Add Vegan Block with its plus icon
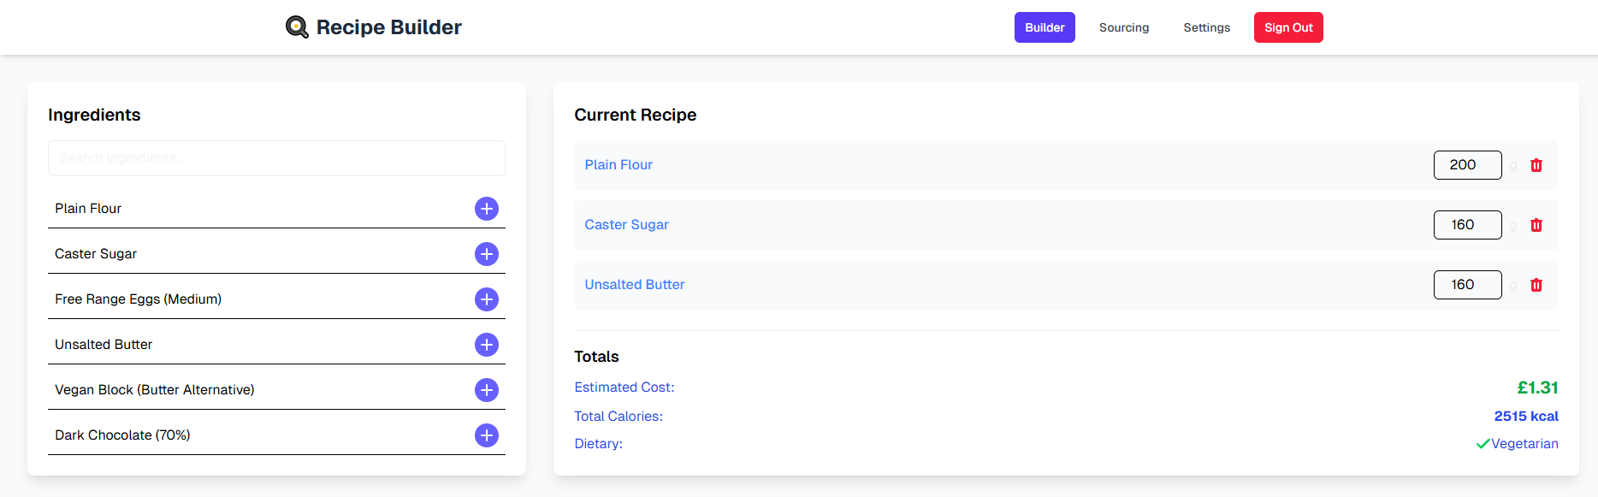This screenshot has height=497, width=1598. point(486,390)
